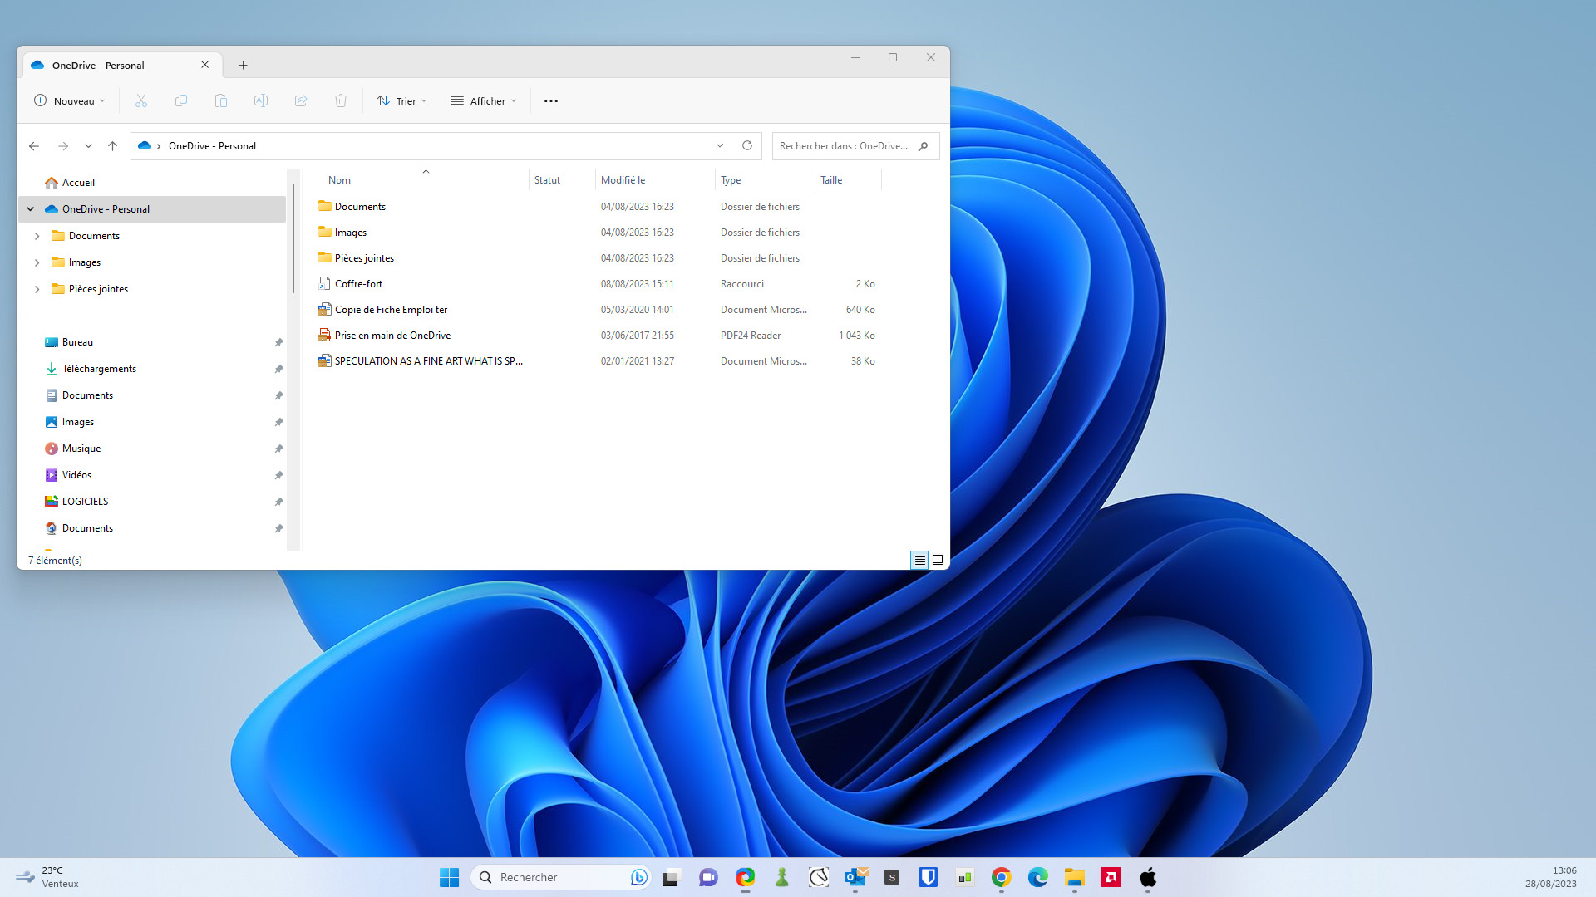The image size is (1596, 897).
Task: Sort by the Modifié le column header
Action: click(623, 179)
